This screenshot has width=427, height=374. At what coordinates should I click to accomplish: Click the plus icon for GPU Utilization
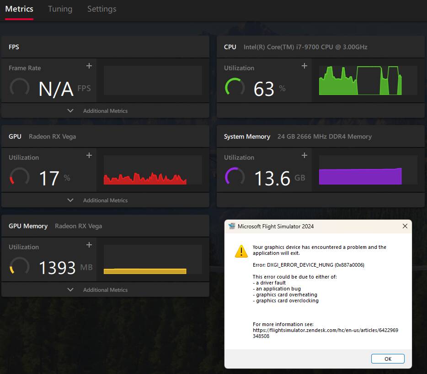pyautogui.click(x=89, y=155)
